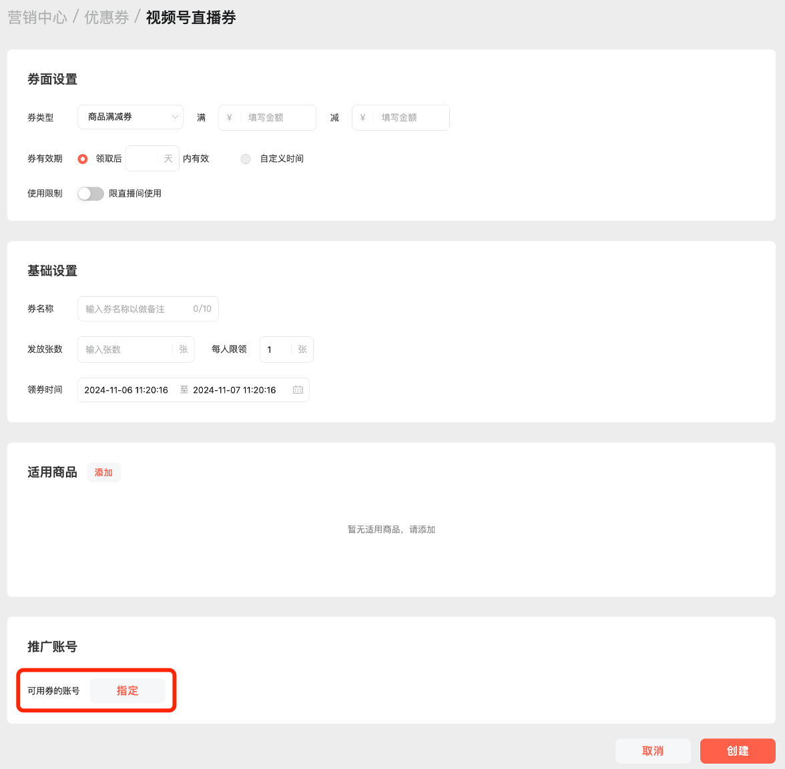Enable the 限直播间使用 toggle switch
785x769 pixels.
pyautogui.click(x=91, y=193)
